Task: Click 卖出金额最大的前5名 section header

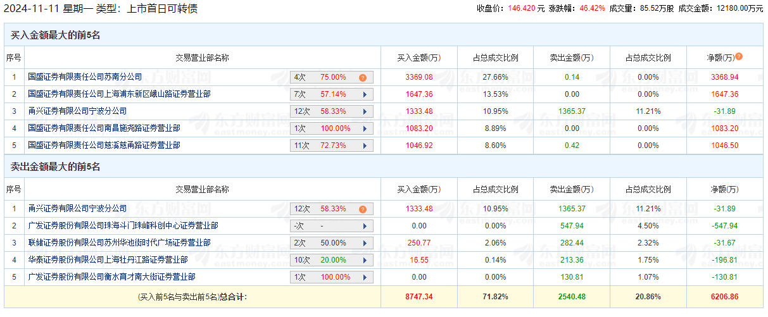Action: tap(55, 167)
